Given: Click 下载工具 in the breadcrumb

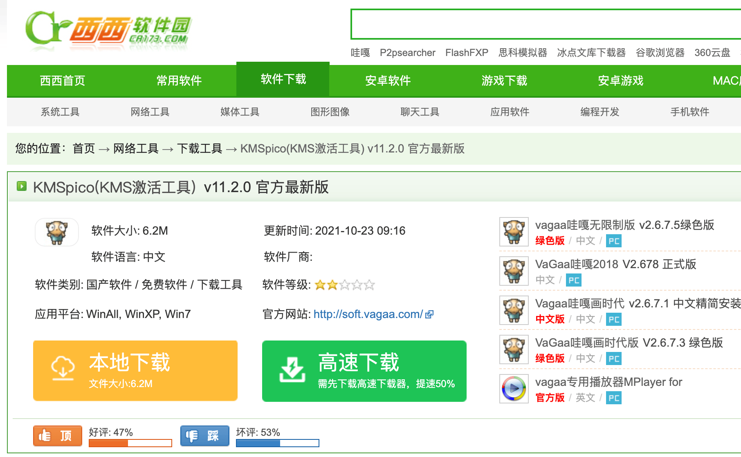Looking at the screenshot, I should coord(200,148).
